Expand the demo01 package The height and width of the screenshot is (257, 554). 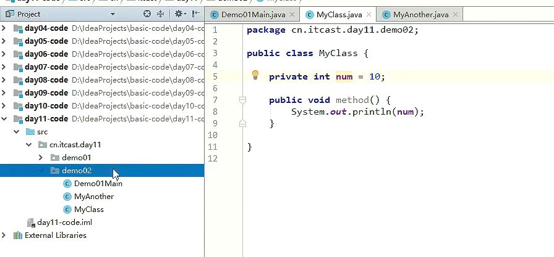tap(41, 158)
